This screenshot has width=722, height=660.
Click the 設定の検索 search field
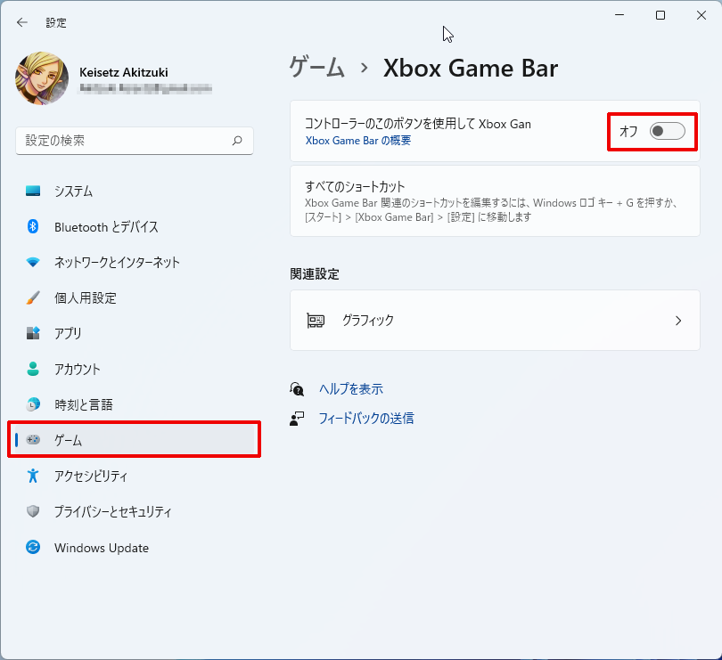click(135, 141)
